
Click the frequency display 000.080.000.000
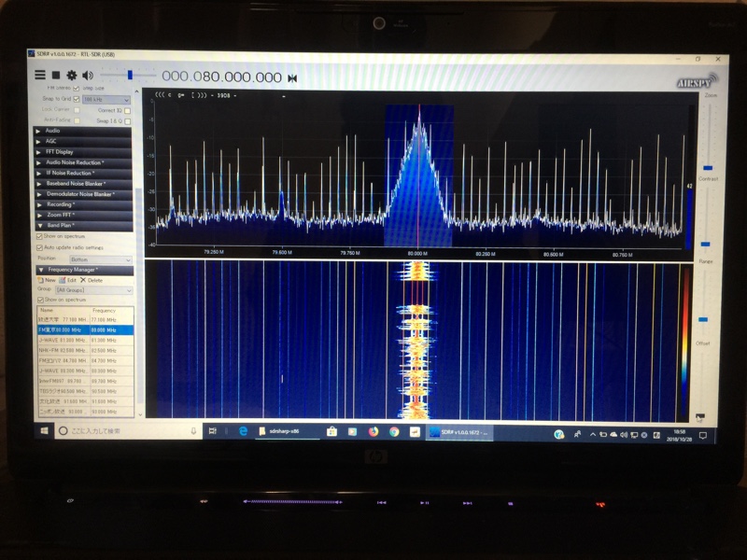(x=222, y=77)
